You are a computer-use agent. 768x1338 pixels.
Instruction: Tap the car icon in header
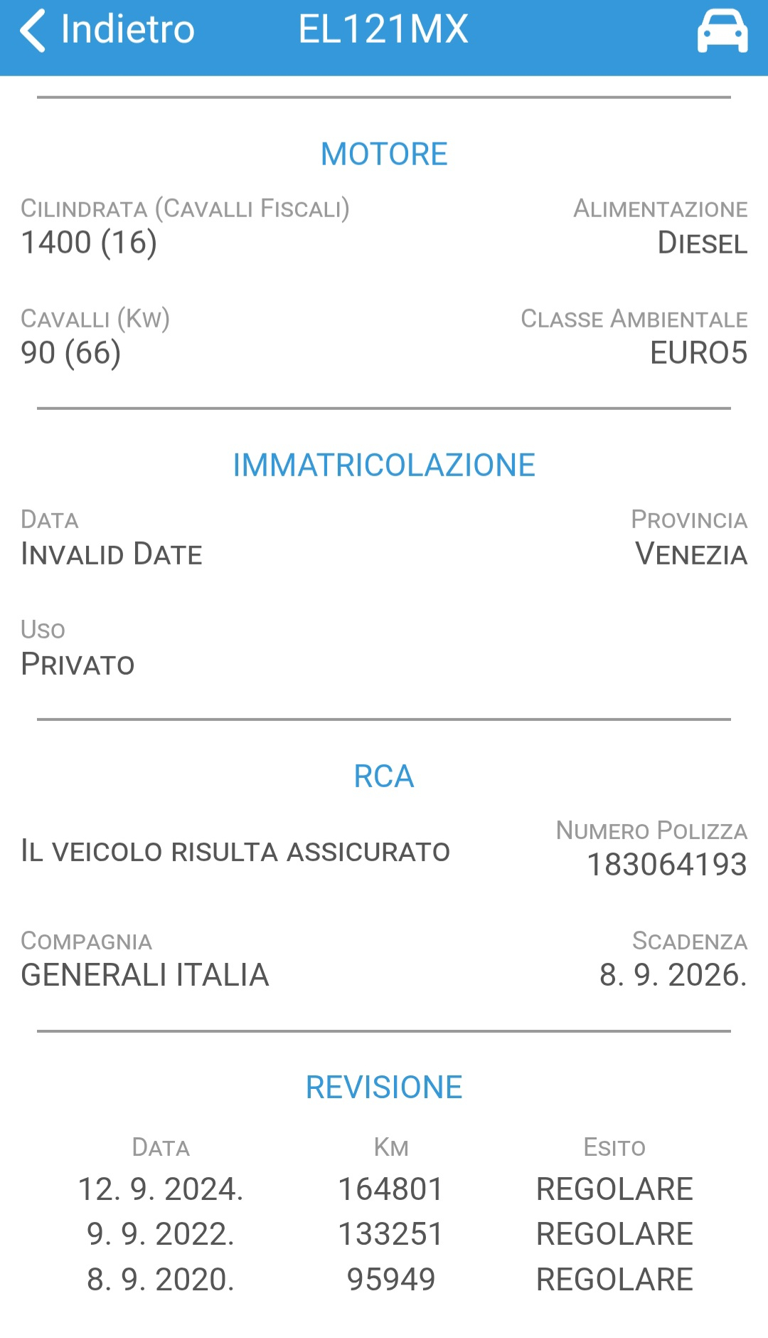(x=722, y=32)
